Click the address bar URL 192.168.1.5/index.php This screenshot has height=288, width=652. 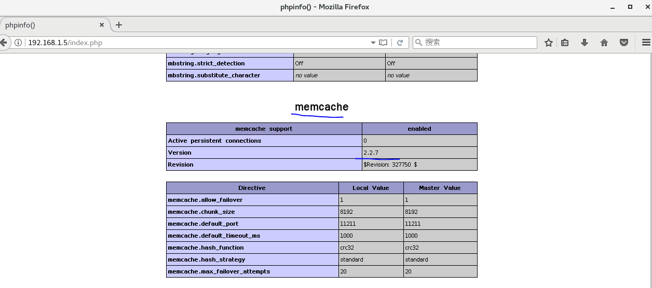click(65, 43)
